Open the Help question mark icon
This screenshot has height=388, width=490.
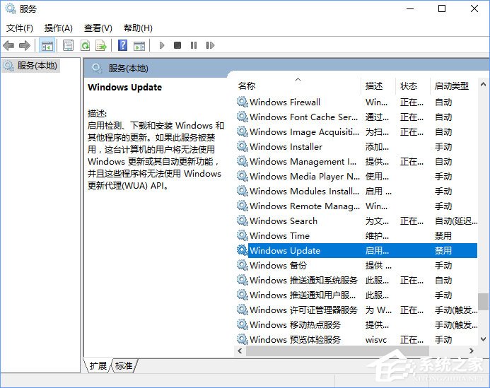[x=122, y=45]
